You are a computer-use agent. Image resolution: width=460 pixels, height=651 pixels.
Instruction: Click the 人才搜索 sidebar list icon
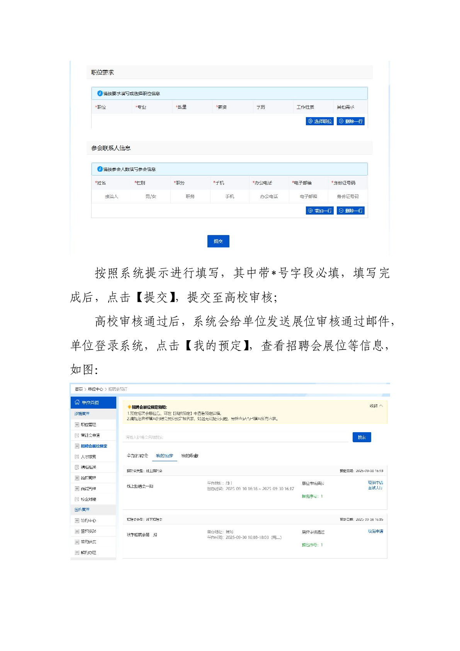77,457
